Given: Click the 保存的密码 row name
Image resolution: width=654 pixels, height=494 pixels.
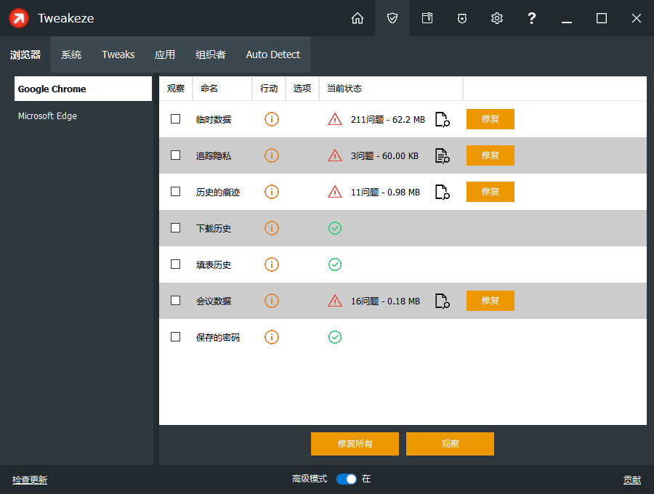Looking at the screenshot, I should coord(218,337).
